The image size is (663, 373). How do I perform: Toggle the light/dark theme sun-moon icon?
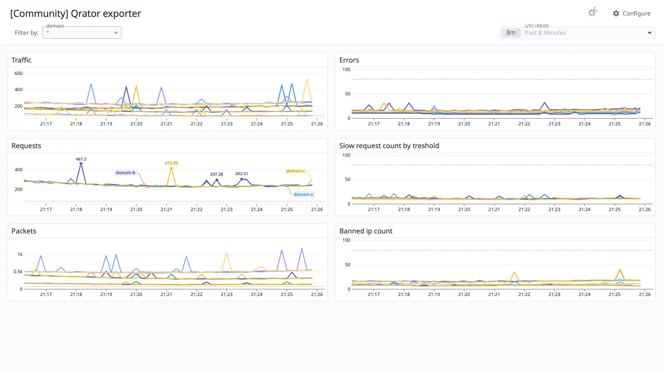pyautogui.click(x=593, y=12)
